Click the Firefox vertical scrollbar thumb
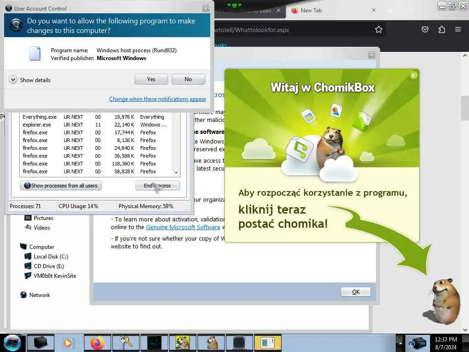469x352 pixels. 465,108
